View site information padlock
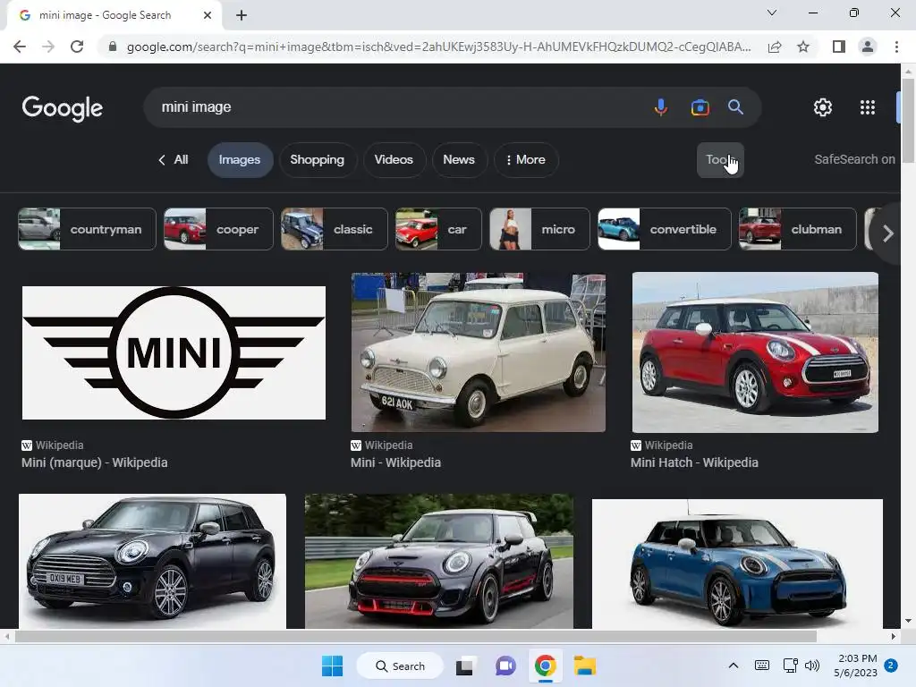 coord(113,47)
